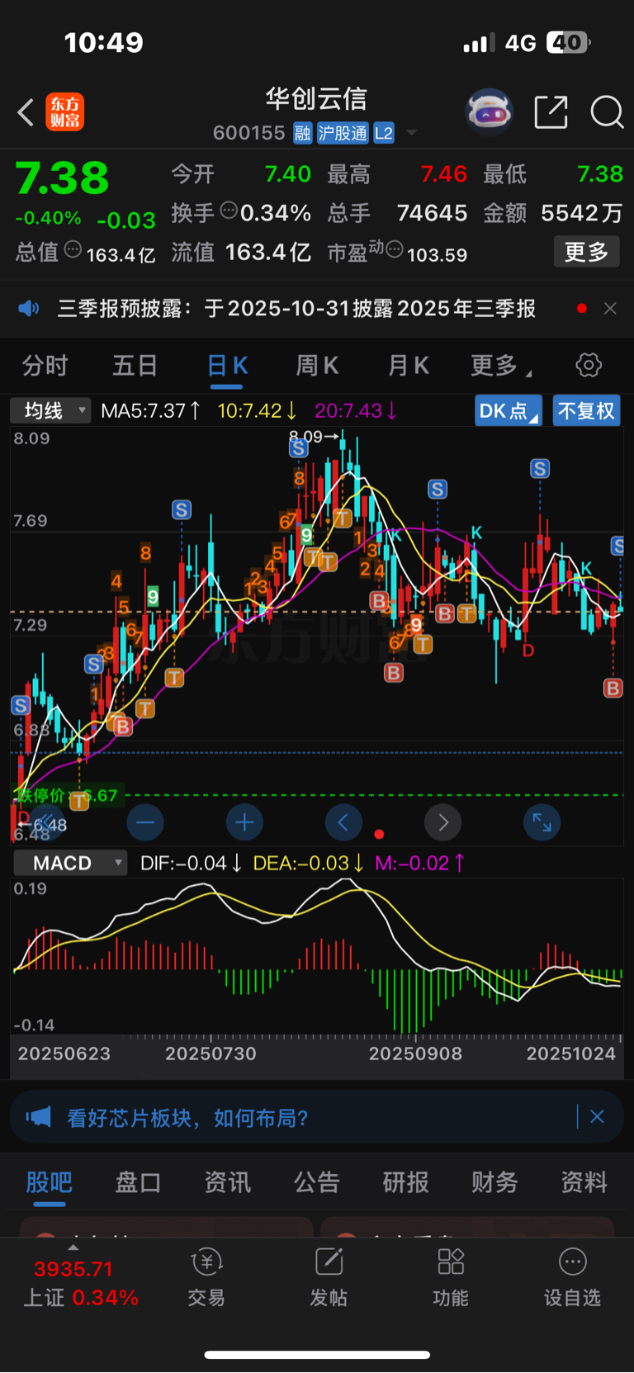Tap the megaphone icon in banner
The height and width of the screenshot is (1373, 634).
[x=38, y=1117]
